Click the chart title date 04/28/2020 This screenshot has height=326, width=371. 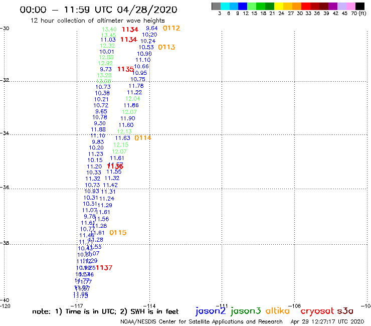(147, 10)
